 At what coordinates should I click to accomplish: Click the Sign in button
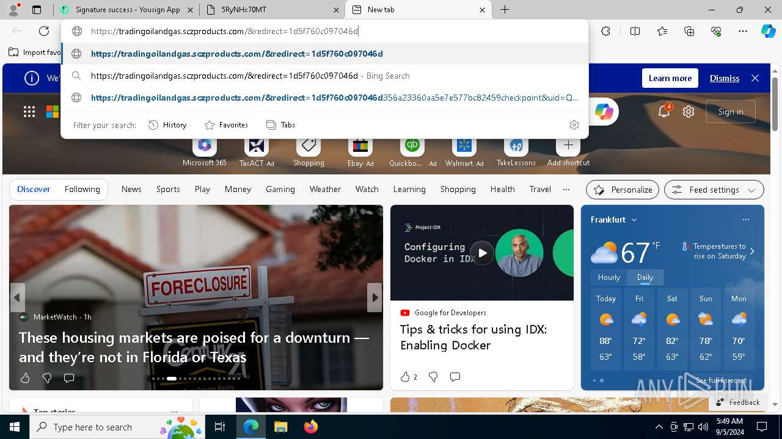pos(731,112)
